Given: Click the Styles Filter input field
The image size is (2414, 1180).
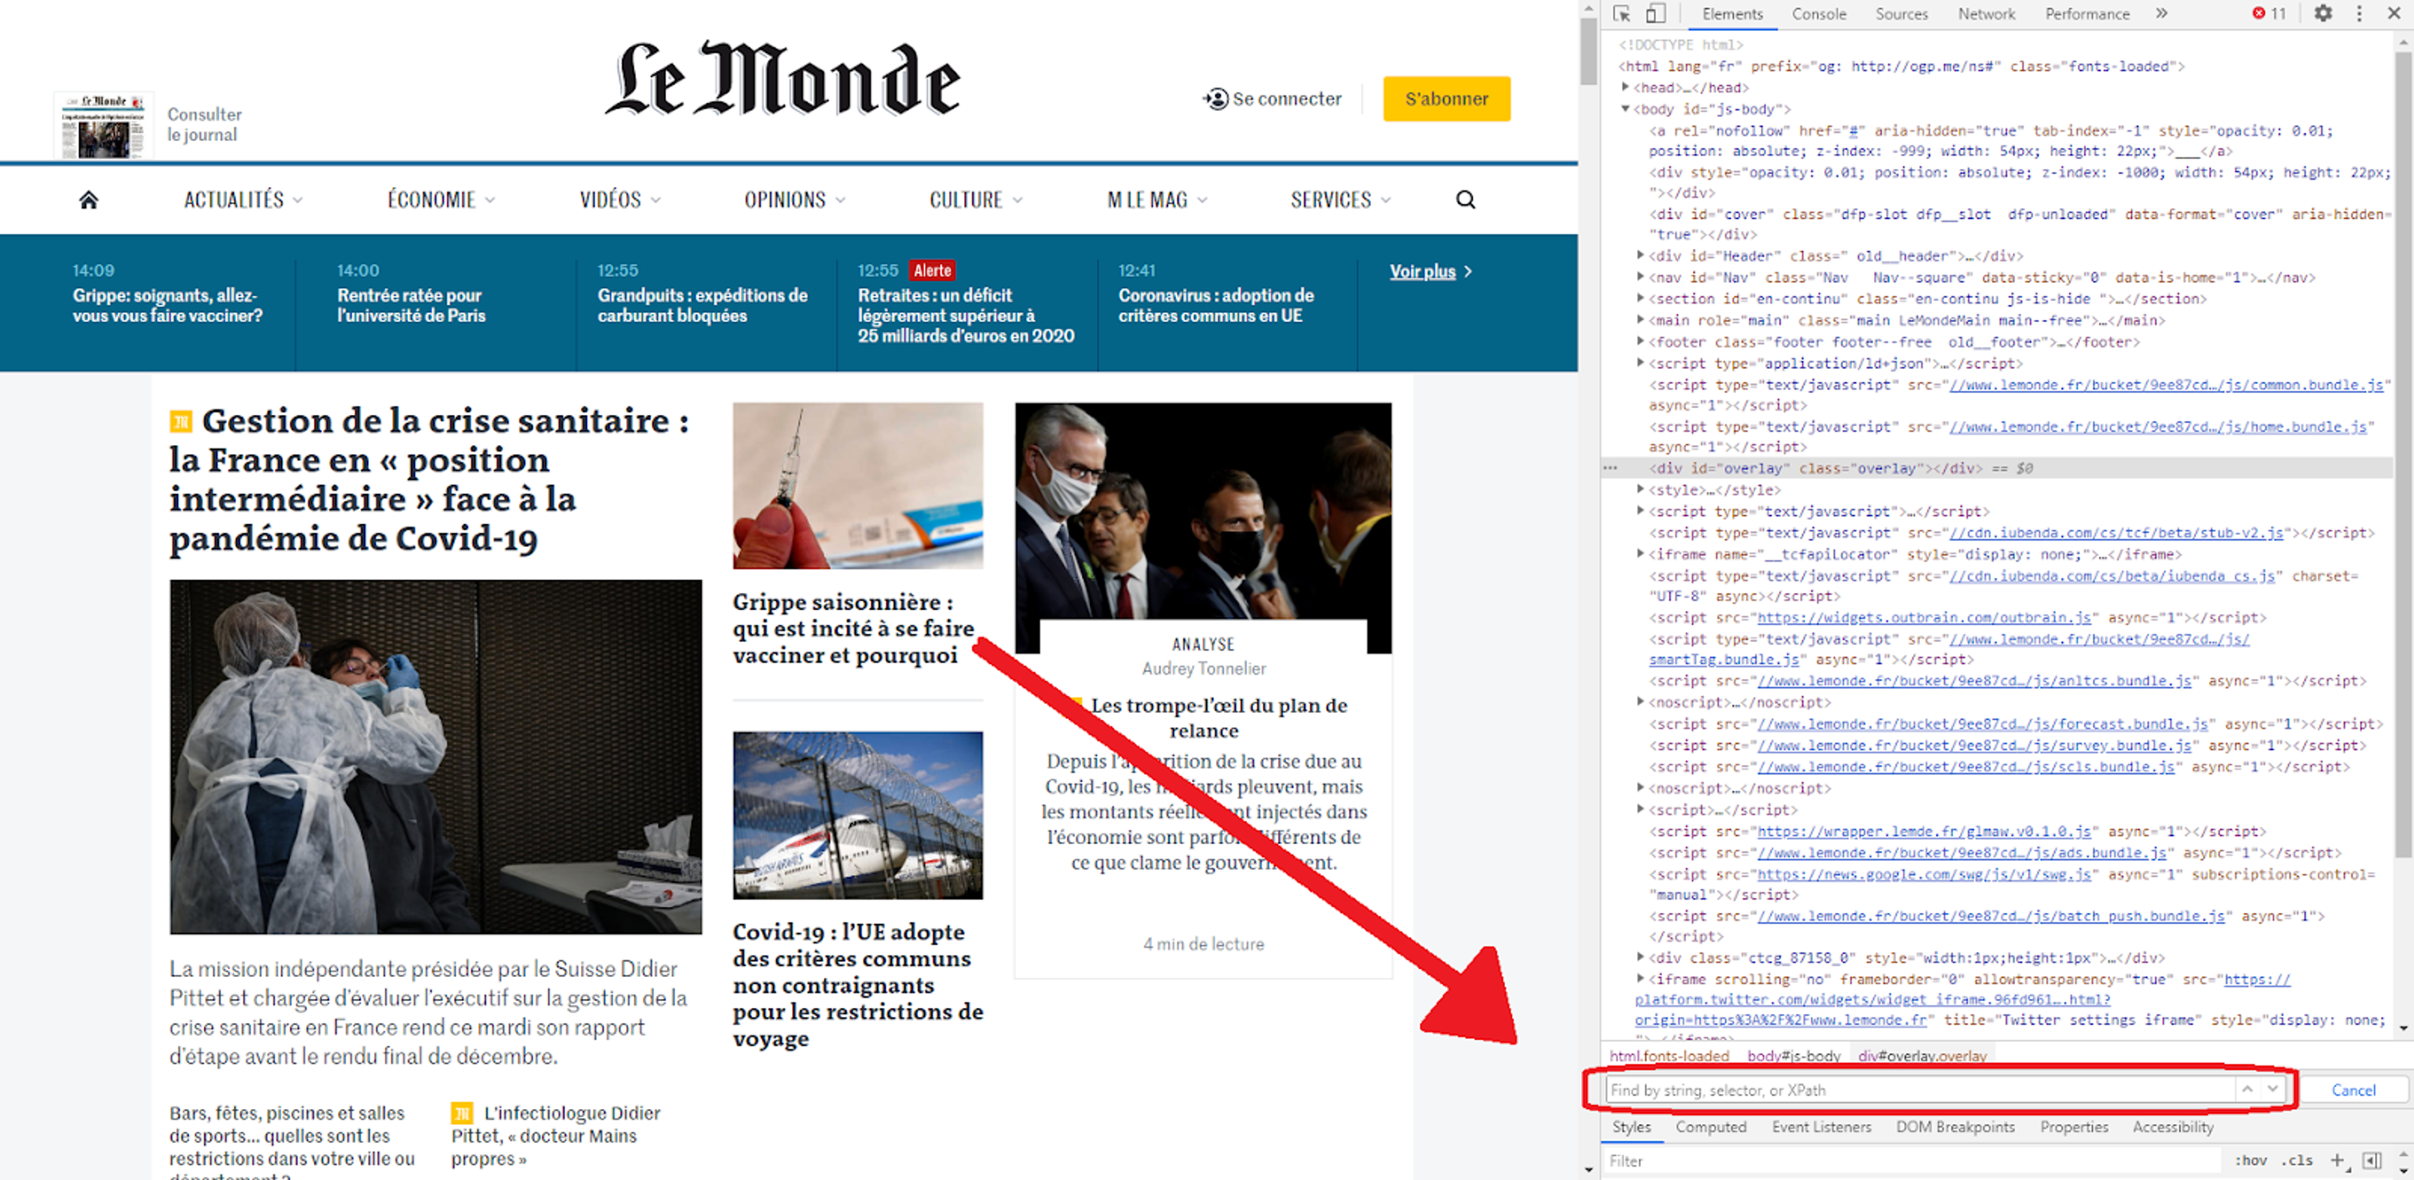Looking at the screenshot, I should tap(1912, 1161).
